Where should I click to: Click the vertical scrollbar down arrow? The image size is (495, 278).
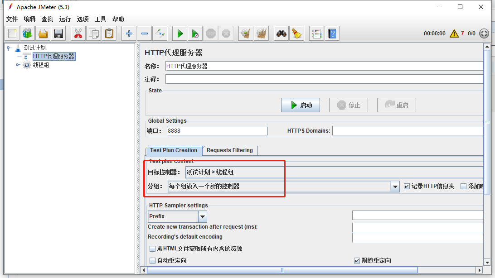coord(487,262)
